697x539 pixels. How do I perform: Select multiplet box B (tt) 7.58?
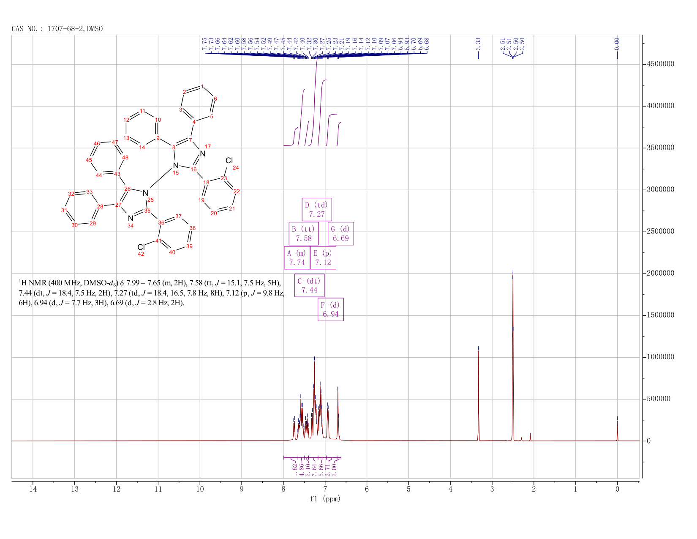[304, 233]
